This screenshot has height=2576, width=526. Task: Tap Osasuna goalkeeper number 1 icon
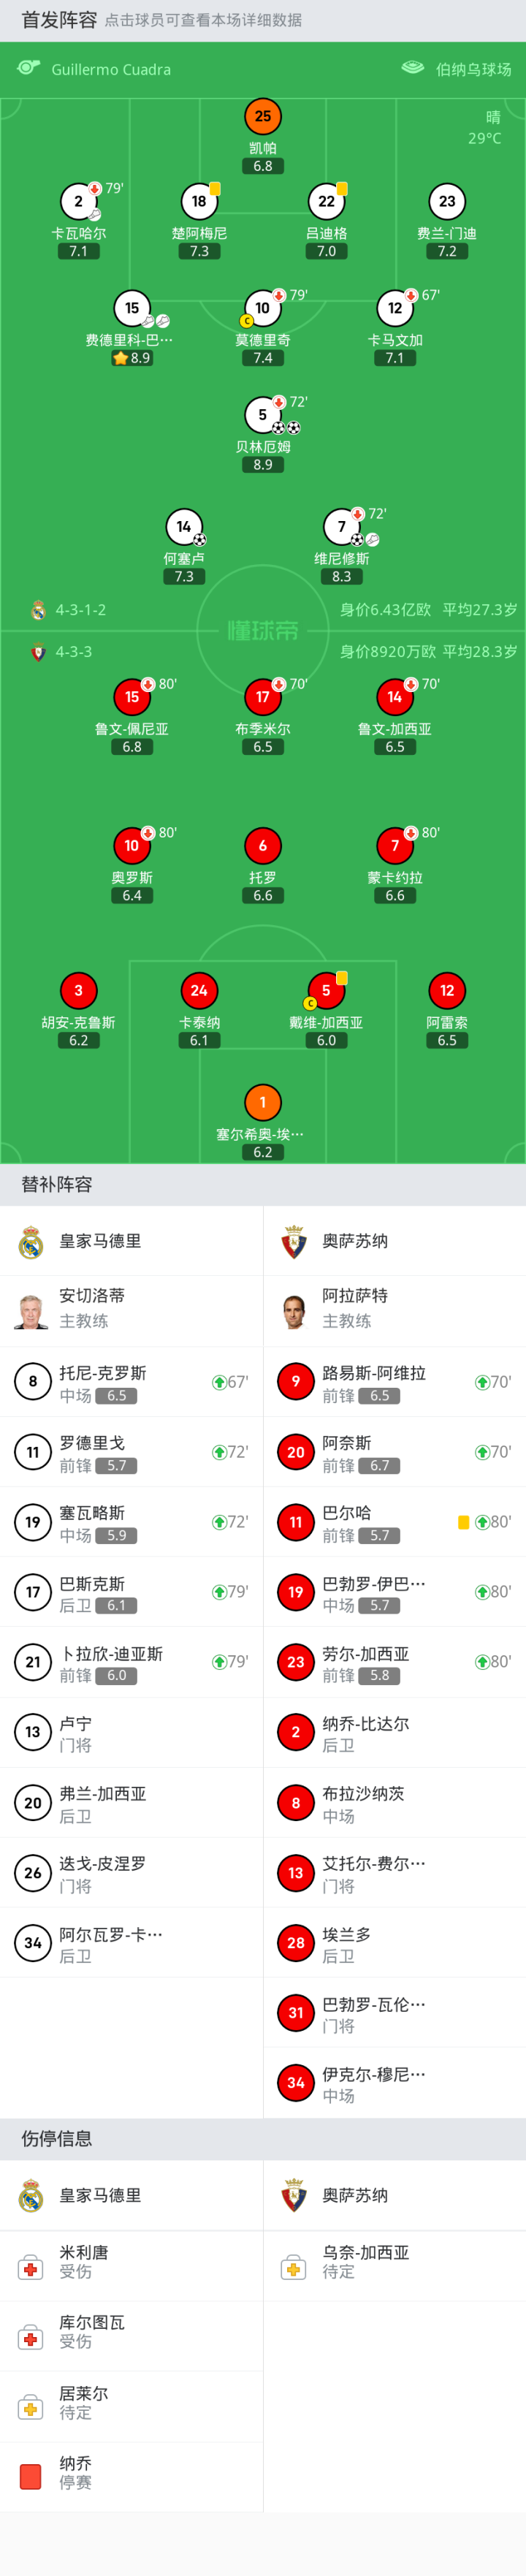click(x=263, y=1102)
